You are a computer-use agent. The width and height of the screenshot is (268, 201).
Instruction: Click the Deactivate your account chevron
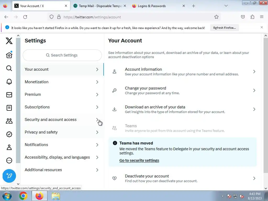(254, 178)
